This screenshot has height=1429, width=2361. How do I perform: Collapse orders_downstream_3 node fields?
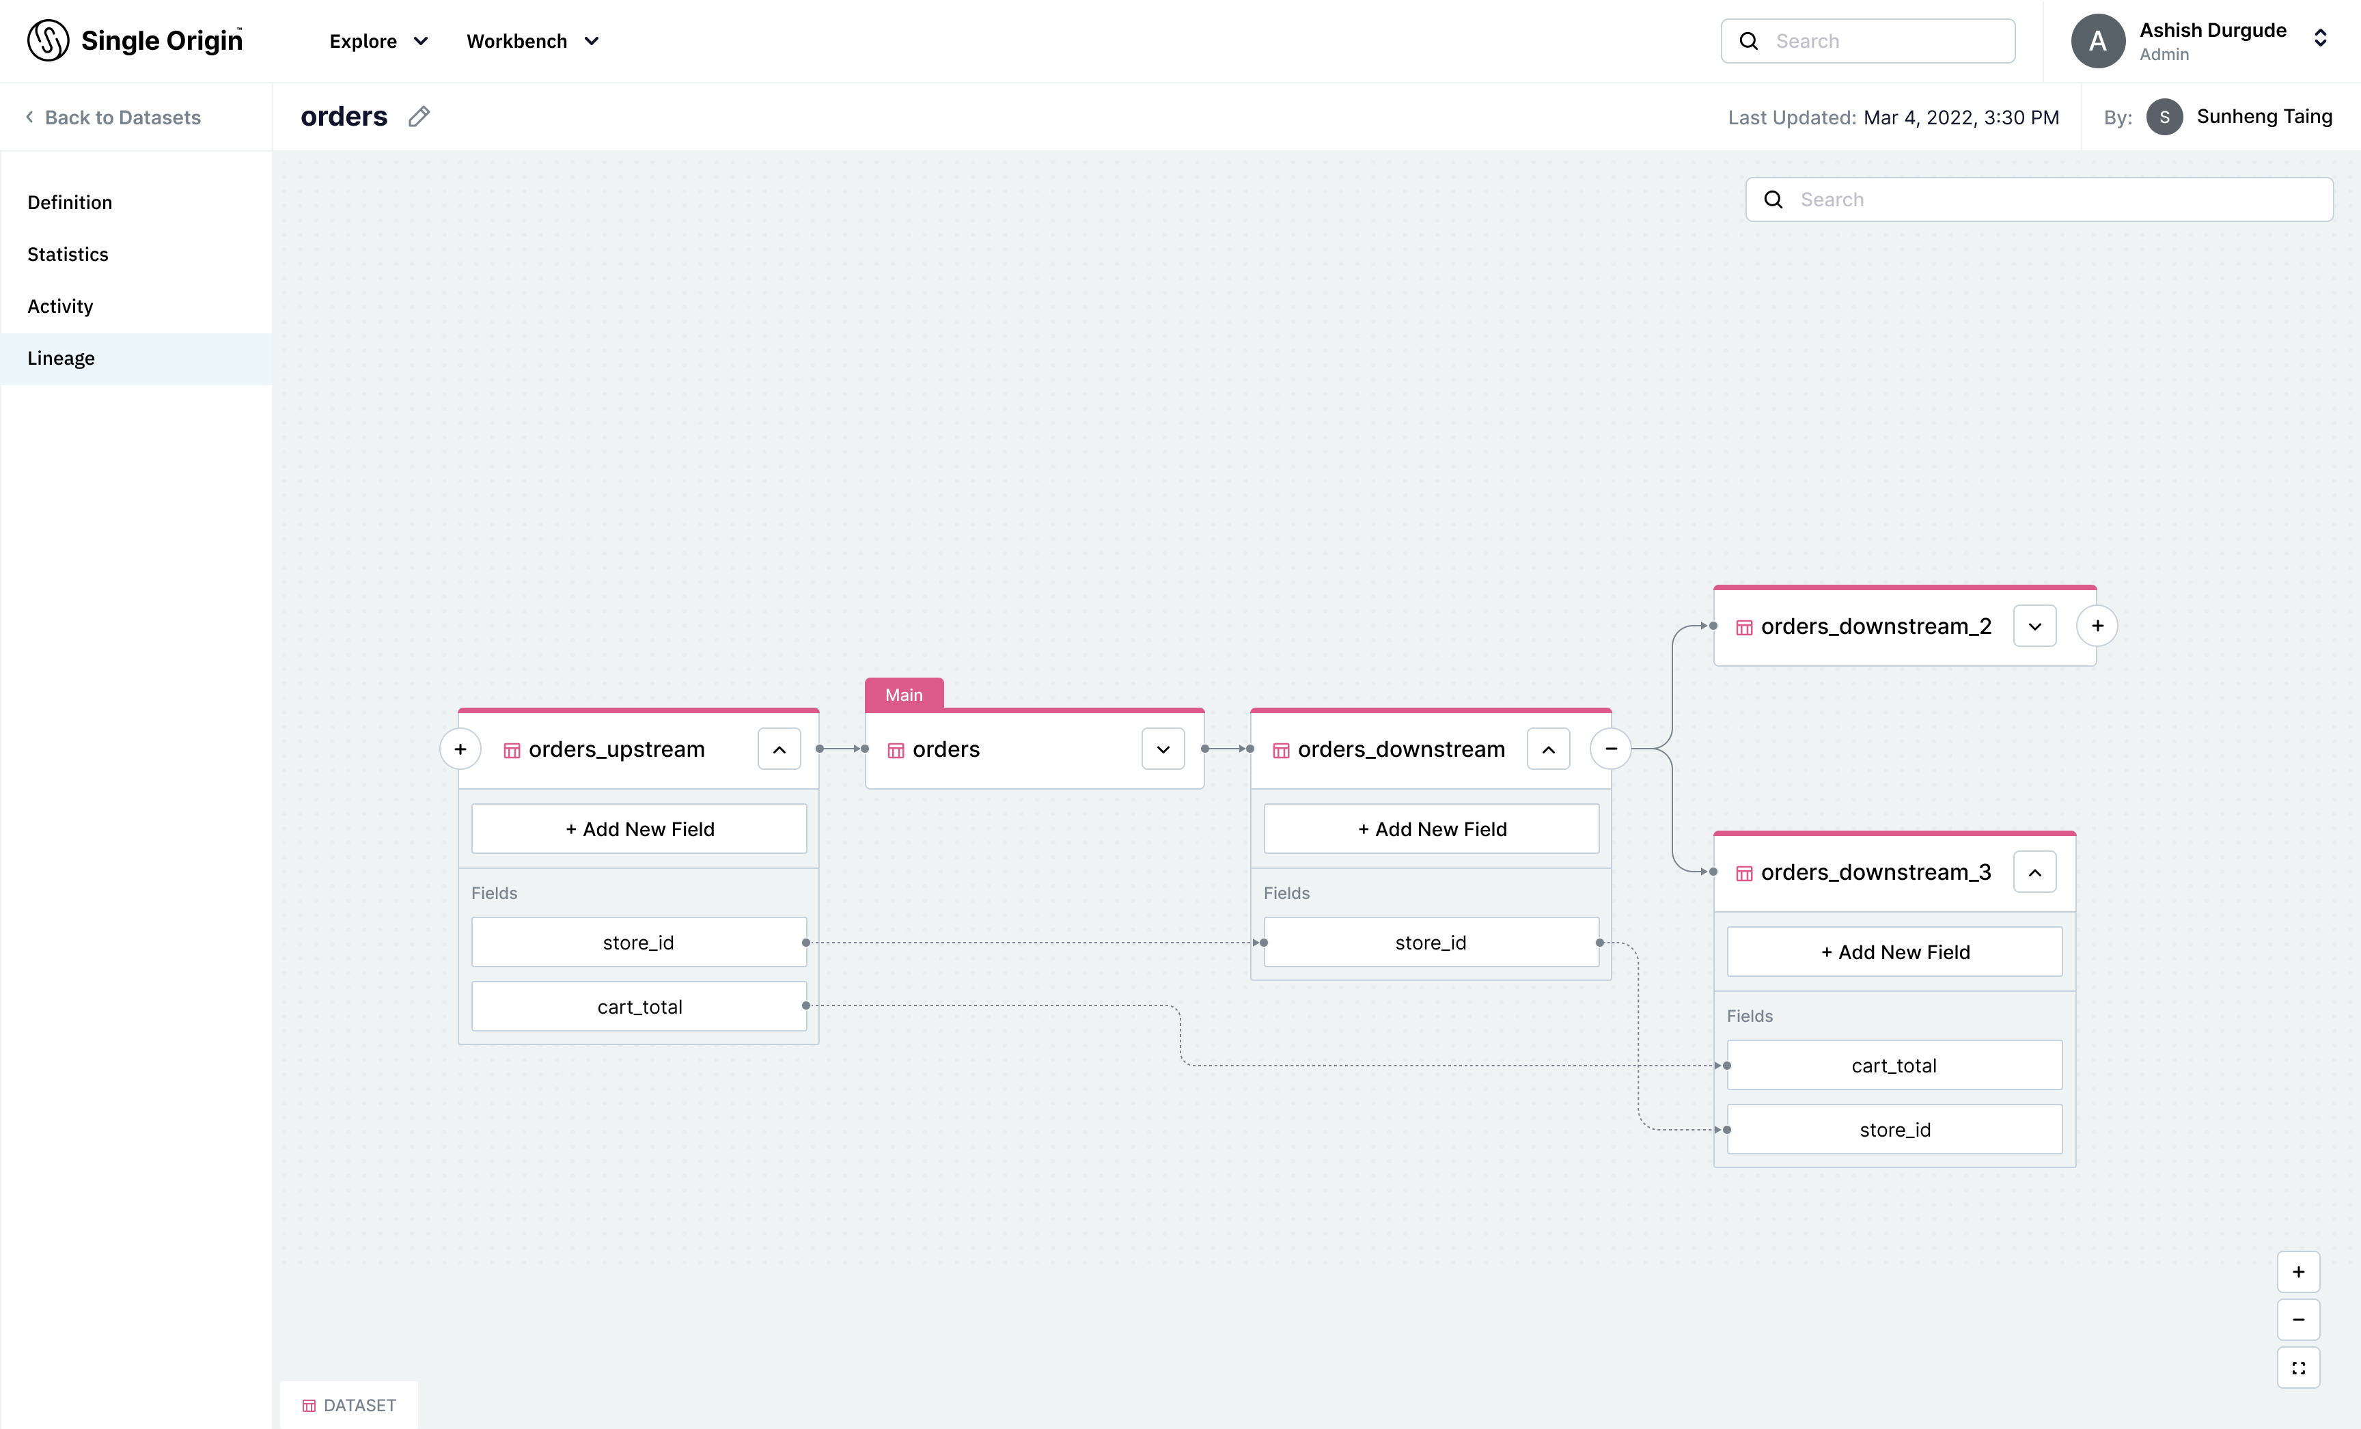(2034, 872)
